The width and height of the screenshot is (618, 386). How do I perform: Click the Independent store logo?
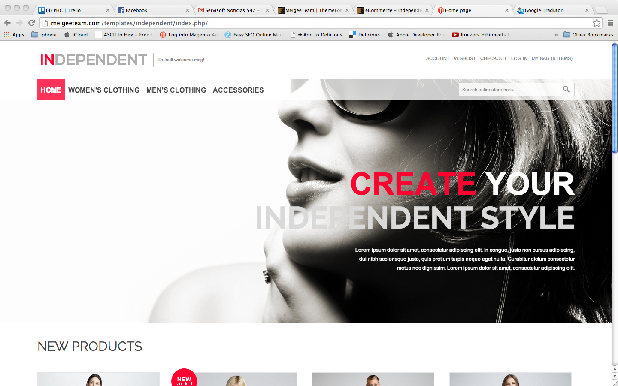(x=94, y=60)
